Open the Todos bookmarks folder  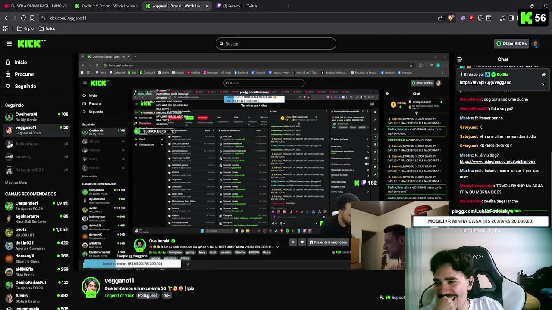click(47, 28)
